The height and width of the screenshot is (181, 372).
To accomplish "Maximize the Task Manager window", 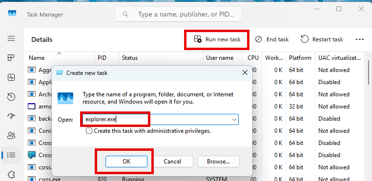I will 339,9.
